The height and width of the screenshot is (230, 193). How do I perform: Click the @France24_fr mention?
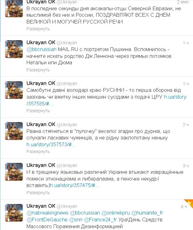tap(101, 219)
